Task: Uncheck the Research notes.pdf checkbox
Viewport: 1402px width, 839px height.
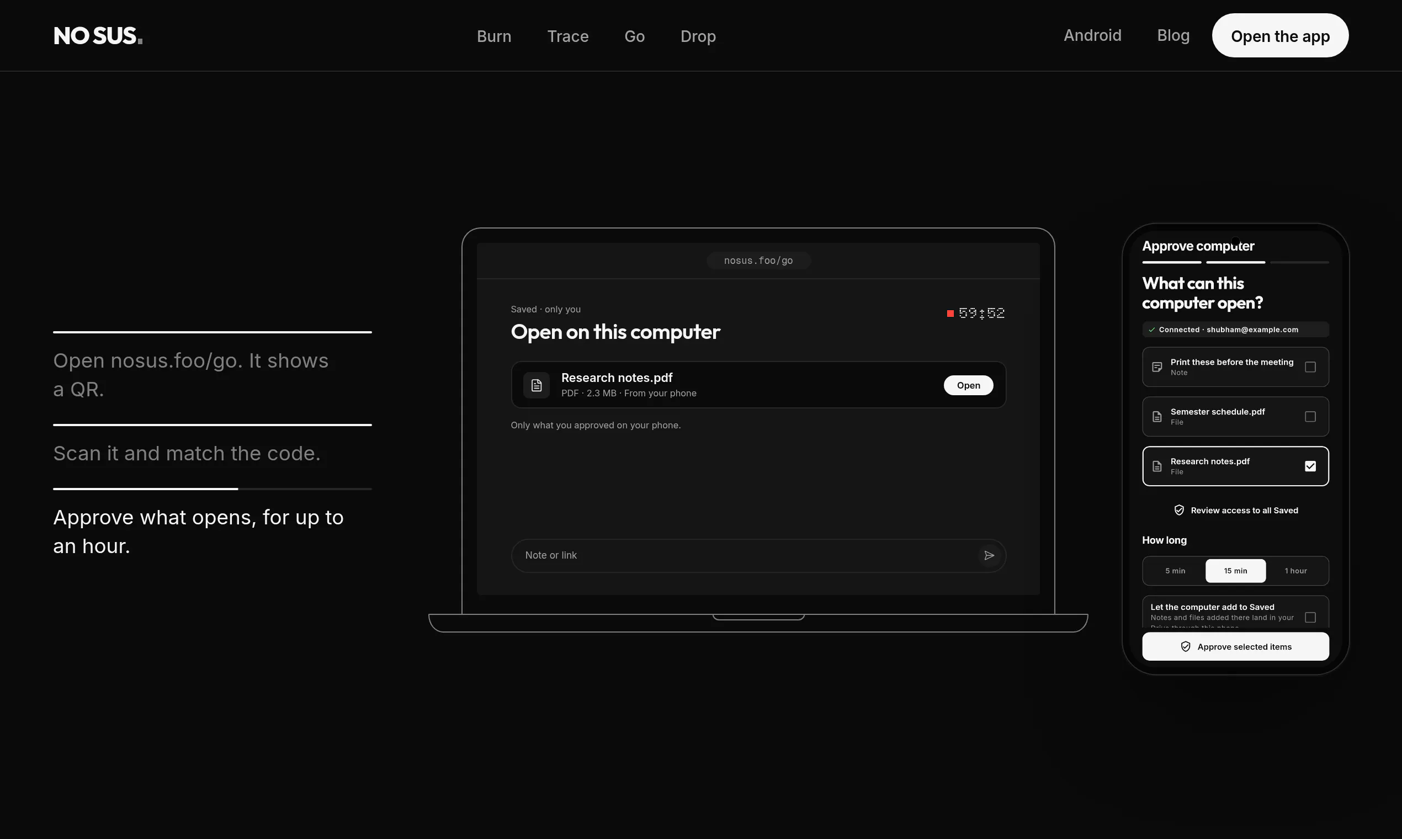Action: click(x=1310, y=466)
